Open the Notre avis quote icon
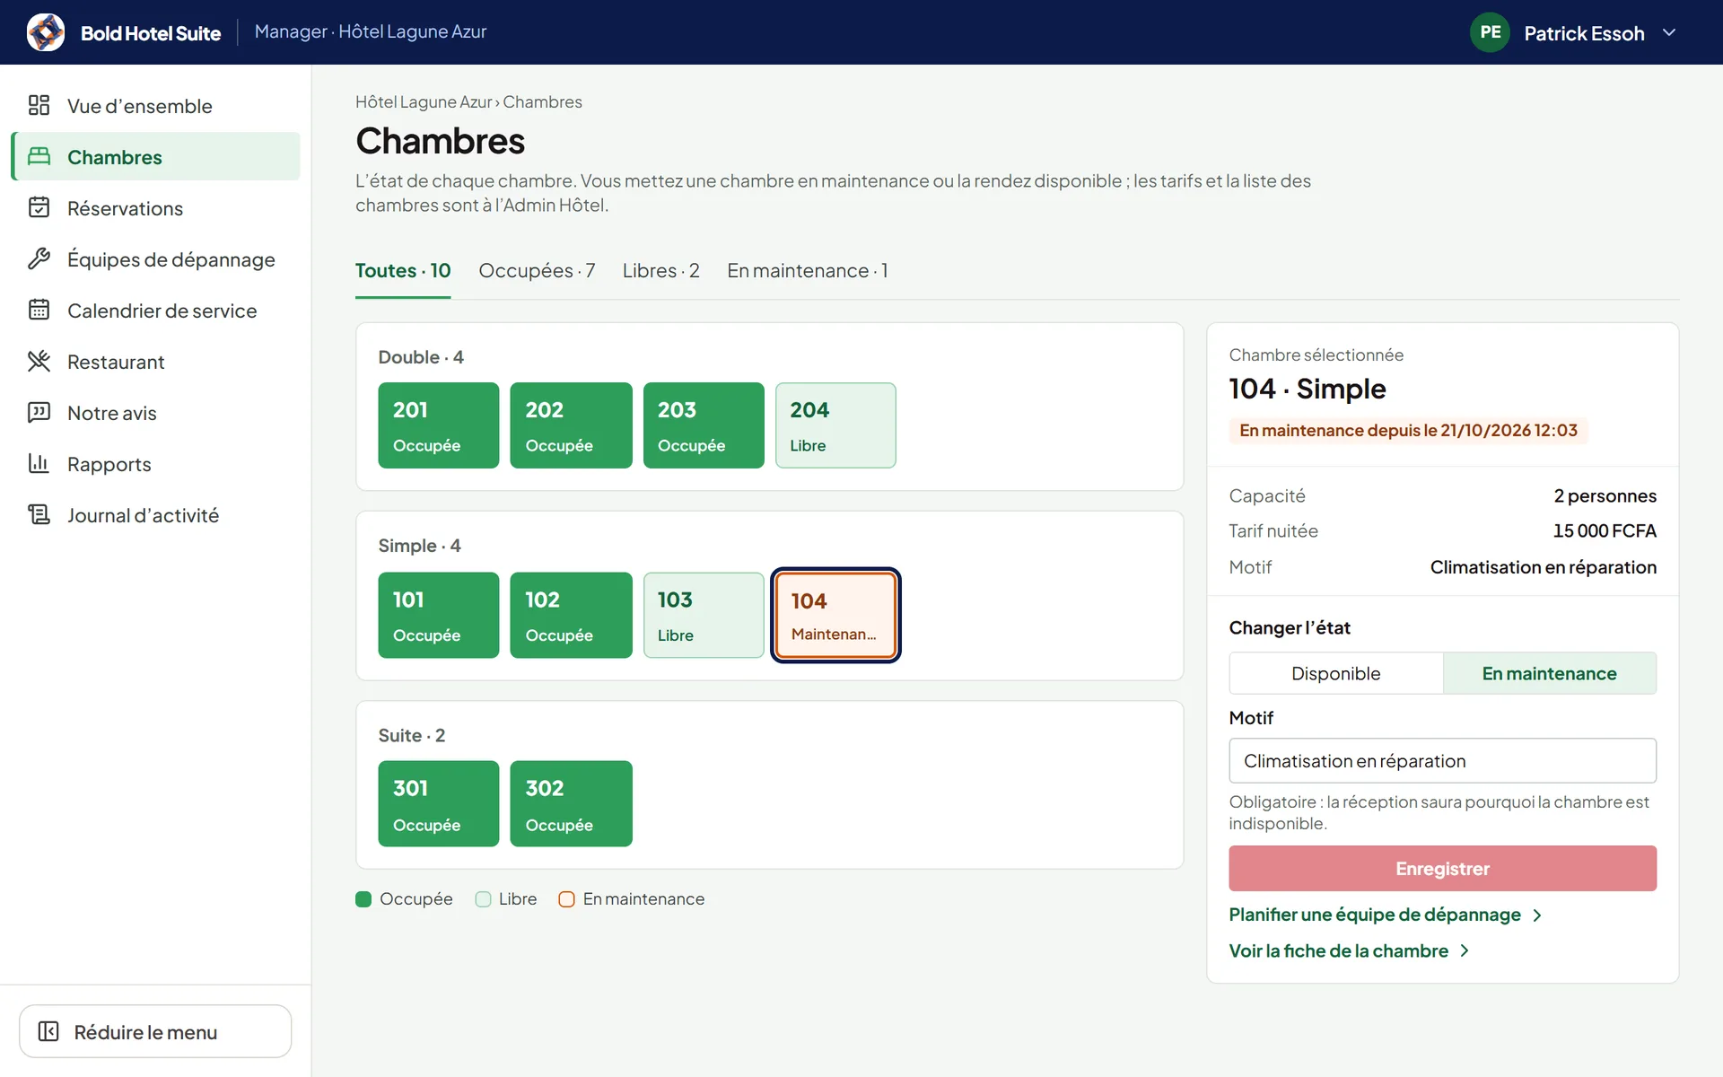Screen dimensions: 1723x1077 pos(39,412)
